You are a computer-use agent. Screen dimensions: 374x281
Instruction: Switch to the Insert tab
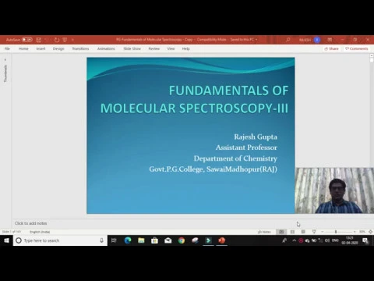[41, 48]
